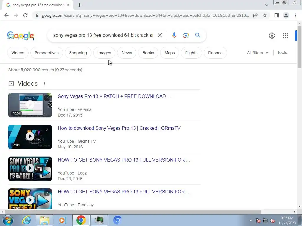Switch to Maps results
Image resolution: width=302 pixels, height=226 pixels.
[x=170, y=53]
